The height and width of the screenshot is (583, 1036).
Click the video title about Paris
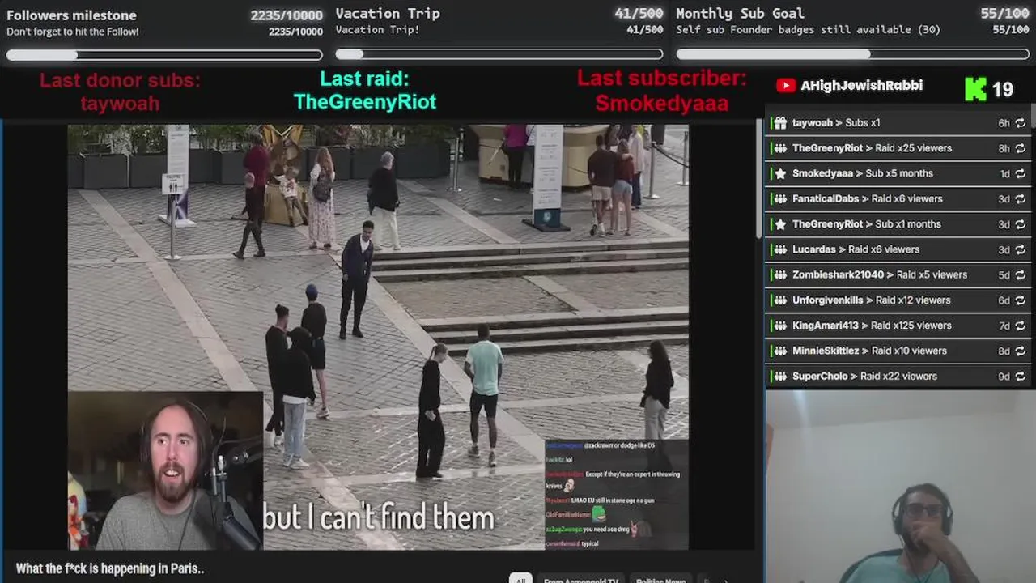(x=110, y=568)
